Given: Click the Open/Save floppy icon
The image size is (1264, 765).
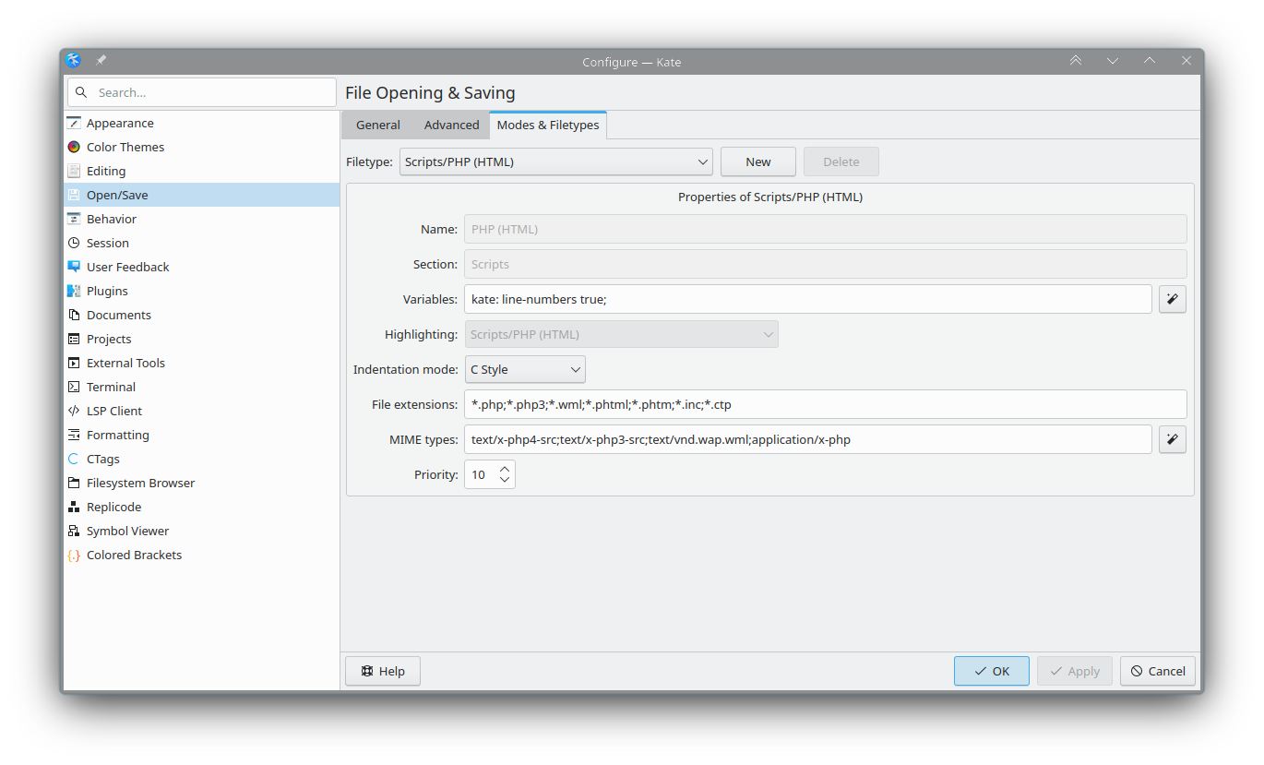Looking at the screenshot, I should [74, 195].
